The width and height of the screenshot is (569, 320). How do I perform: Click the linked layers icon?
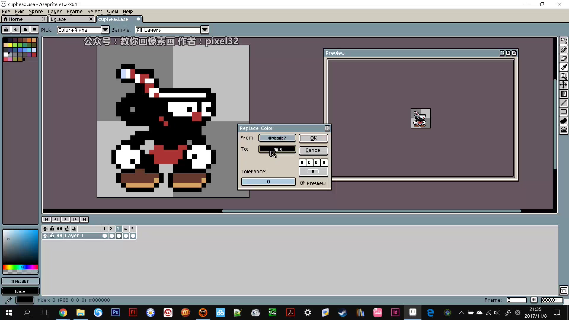coord(60,228)
